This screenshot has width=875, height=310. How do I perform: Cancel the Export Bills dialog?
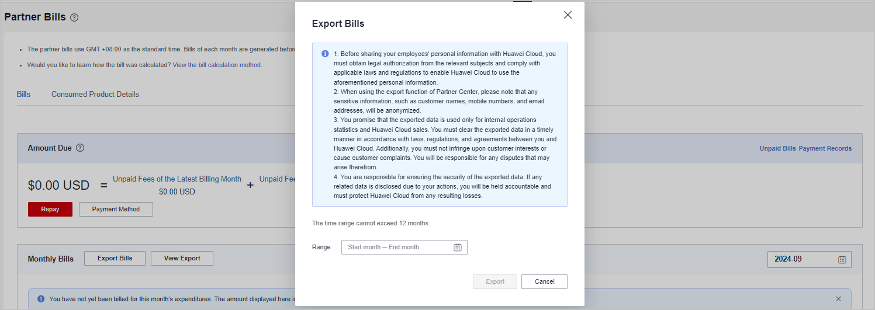click(544, 282)
